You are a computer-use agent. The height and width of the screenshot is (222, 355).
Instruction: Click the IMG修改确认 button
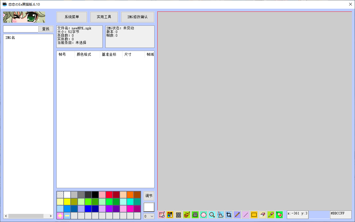pyautogui.click(x=137, y=17)
